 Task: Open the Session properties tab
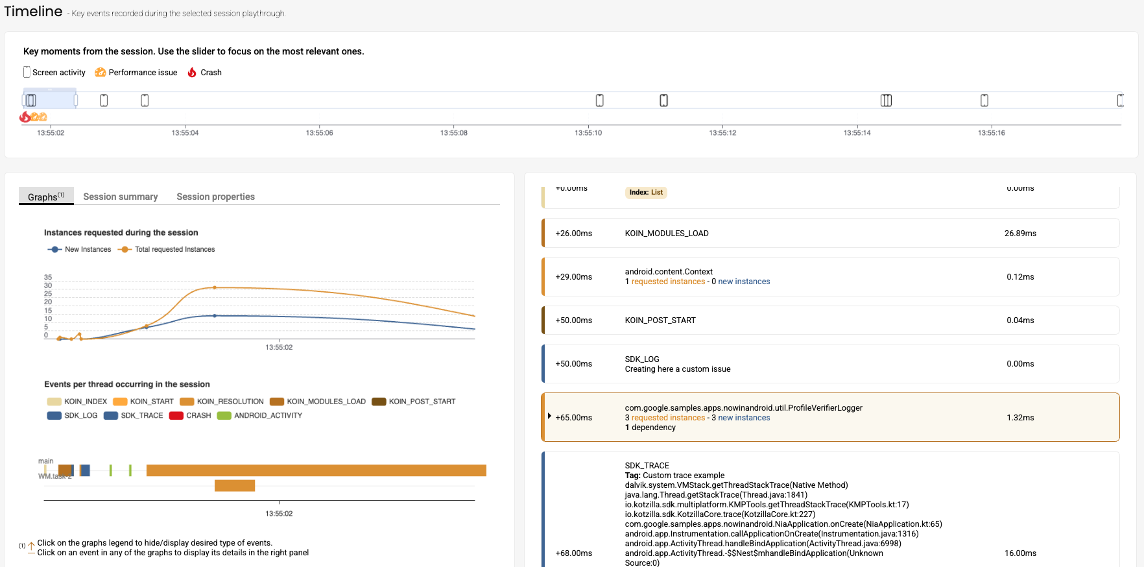(215, 197)
